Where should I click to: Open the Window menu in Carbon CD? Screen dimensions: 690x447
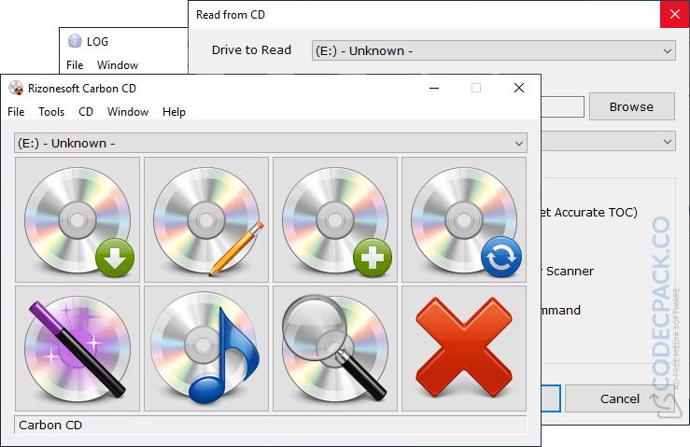(128, 112)
